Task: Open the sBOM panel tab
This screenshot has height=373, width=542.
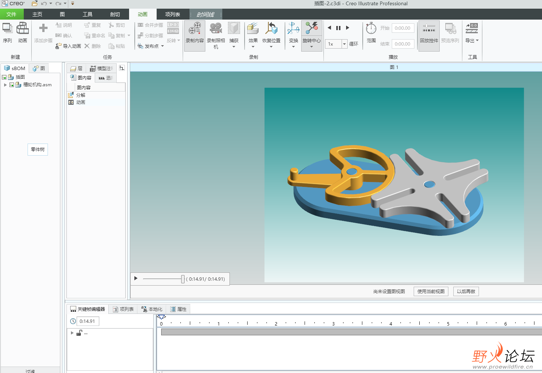Action: click(x=15, y=68)
